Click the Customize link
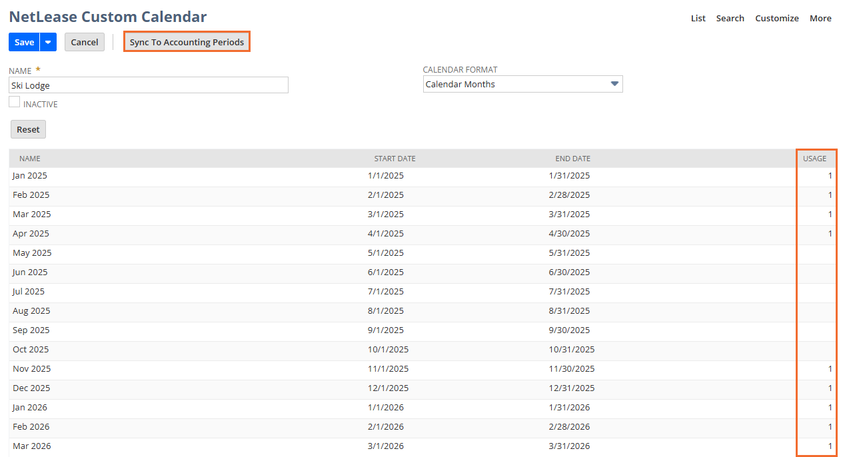The image size is (847, 457). pos(776,18)
